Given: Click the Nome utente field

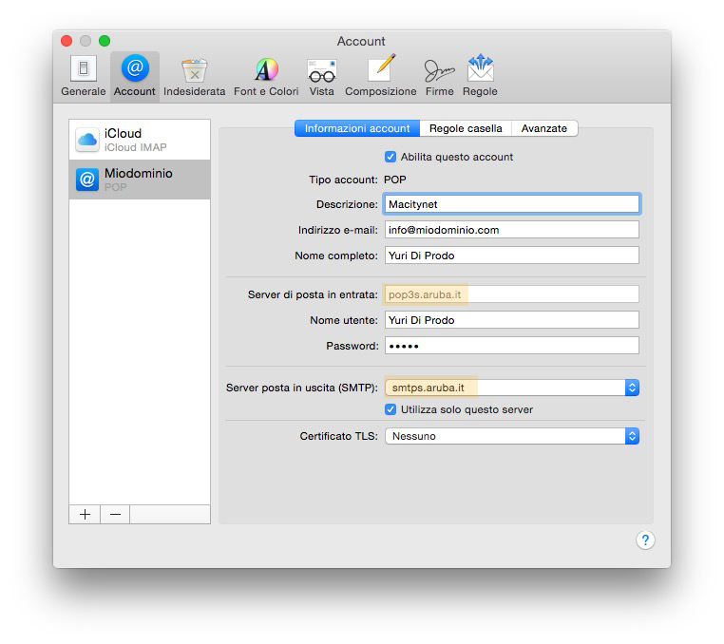Looking at the screenshot, I should click(511, 320).
